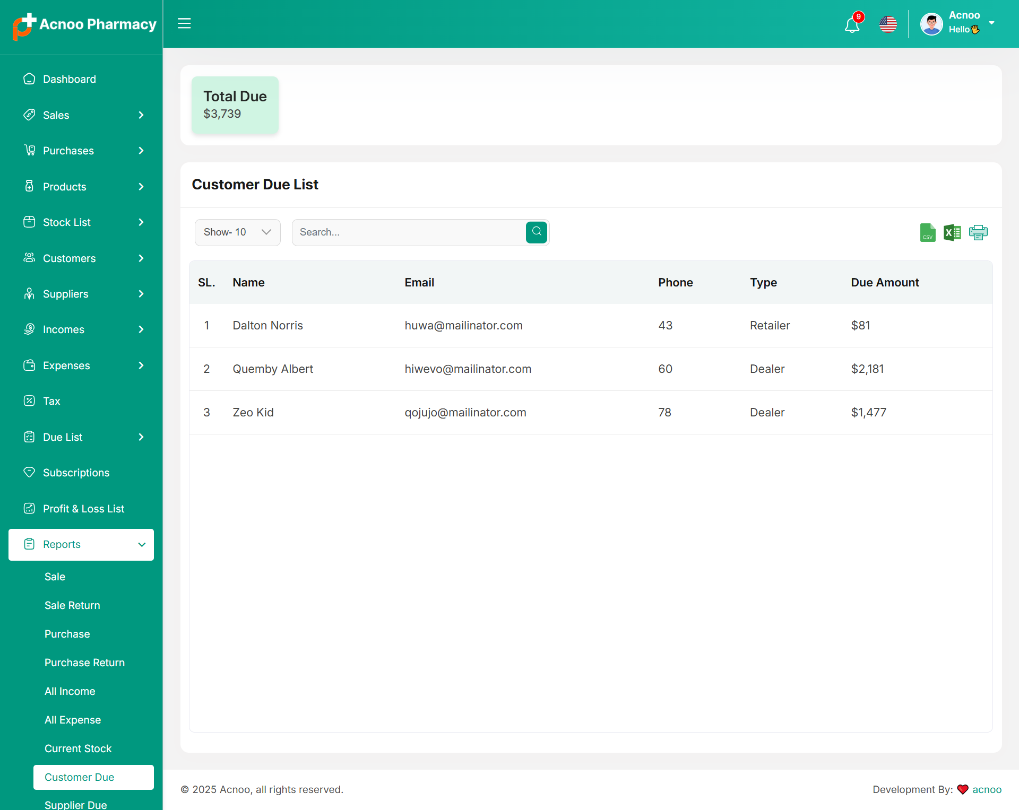Image resolution: width=1019 pixels, height=810 pixels.
Task: Select the Current Stock report
Action: pyautogui.click(x=78, y=748)
